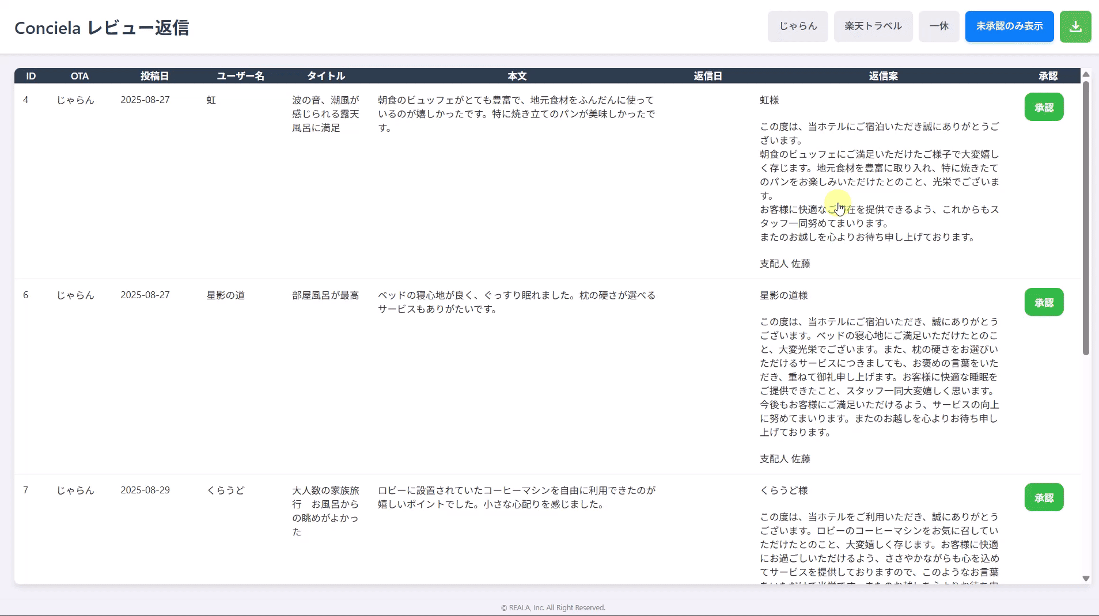Click the scrollbar up arrow
Image resolution: width=1099 pixels, height=616 pixels.
pyautogui.click(x=1086, y=74)
